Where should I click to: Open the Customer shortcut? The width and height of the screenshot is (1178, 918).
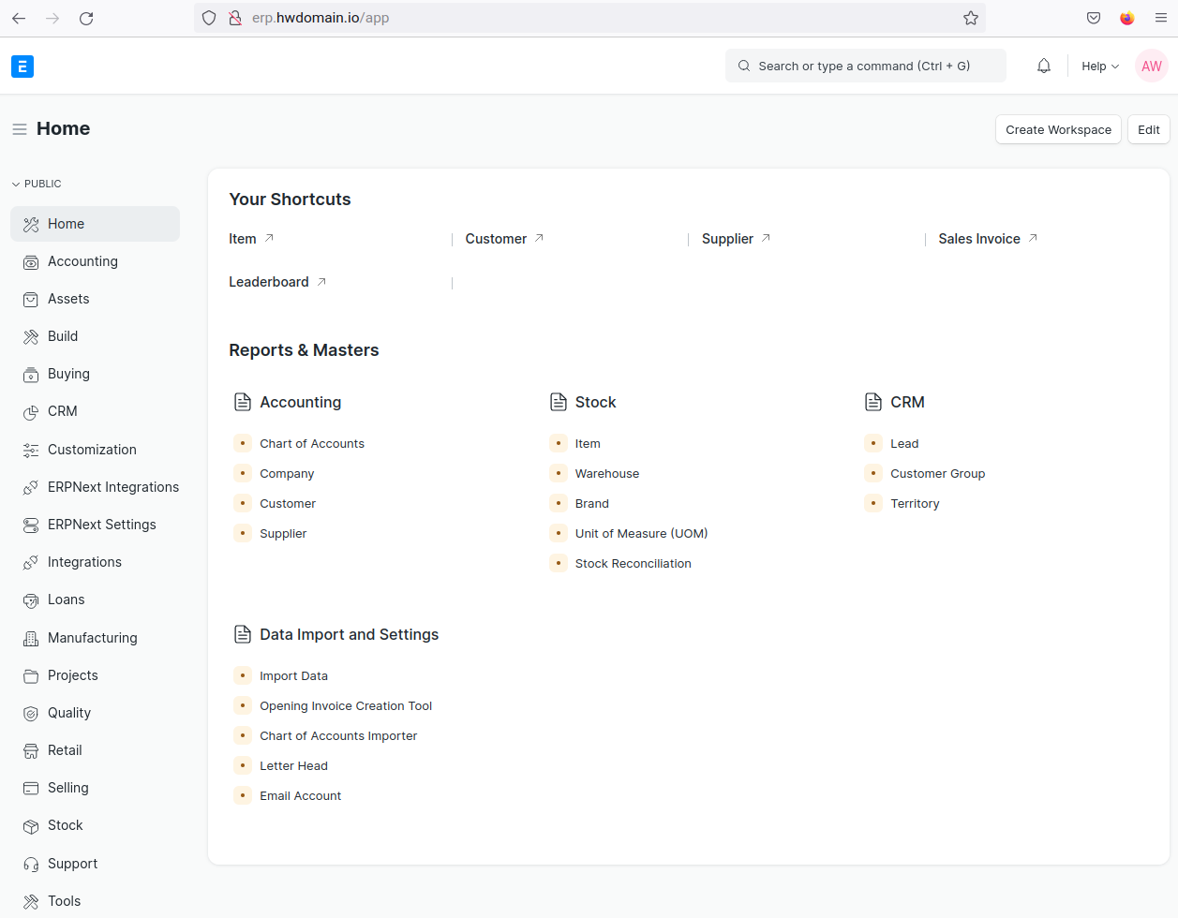[504, 239]
